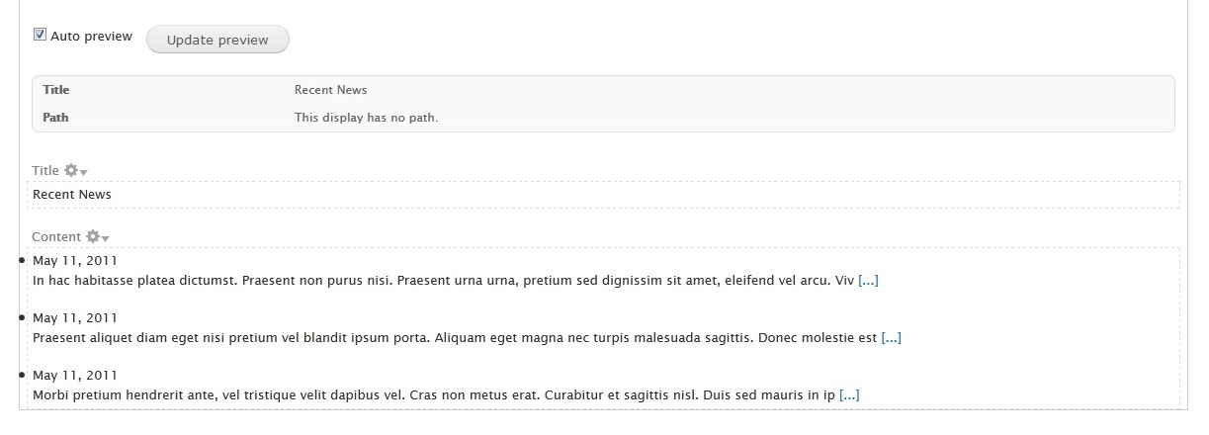Image resolution: width=1209 pixels, height=435 pixels.
Task: Click the second May 11, 2011 date
Action: pos(75,318)
